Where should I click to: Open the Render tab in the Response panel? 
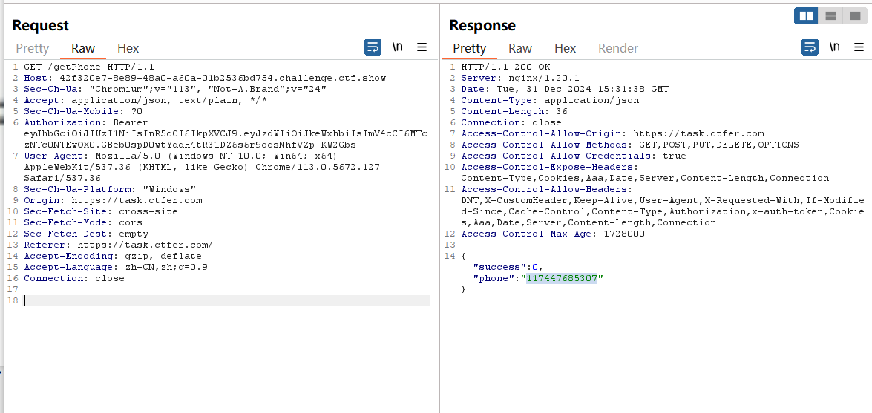pos(617,48)
